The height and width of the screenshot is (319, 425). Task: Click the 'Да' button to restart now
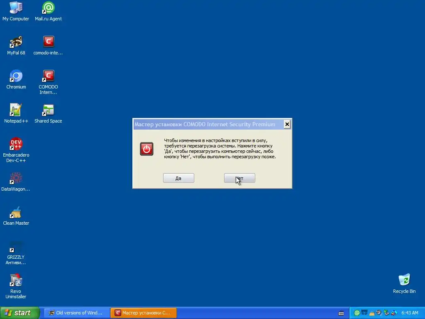178,178
